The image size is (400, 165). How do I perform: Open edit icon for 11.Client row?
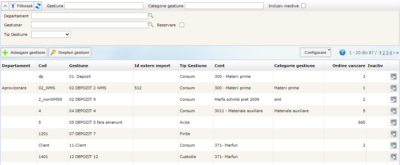pos(393,145)
